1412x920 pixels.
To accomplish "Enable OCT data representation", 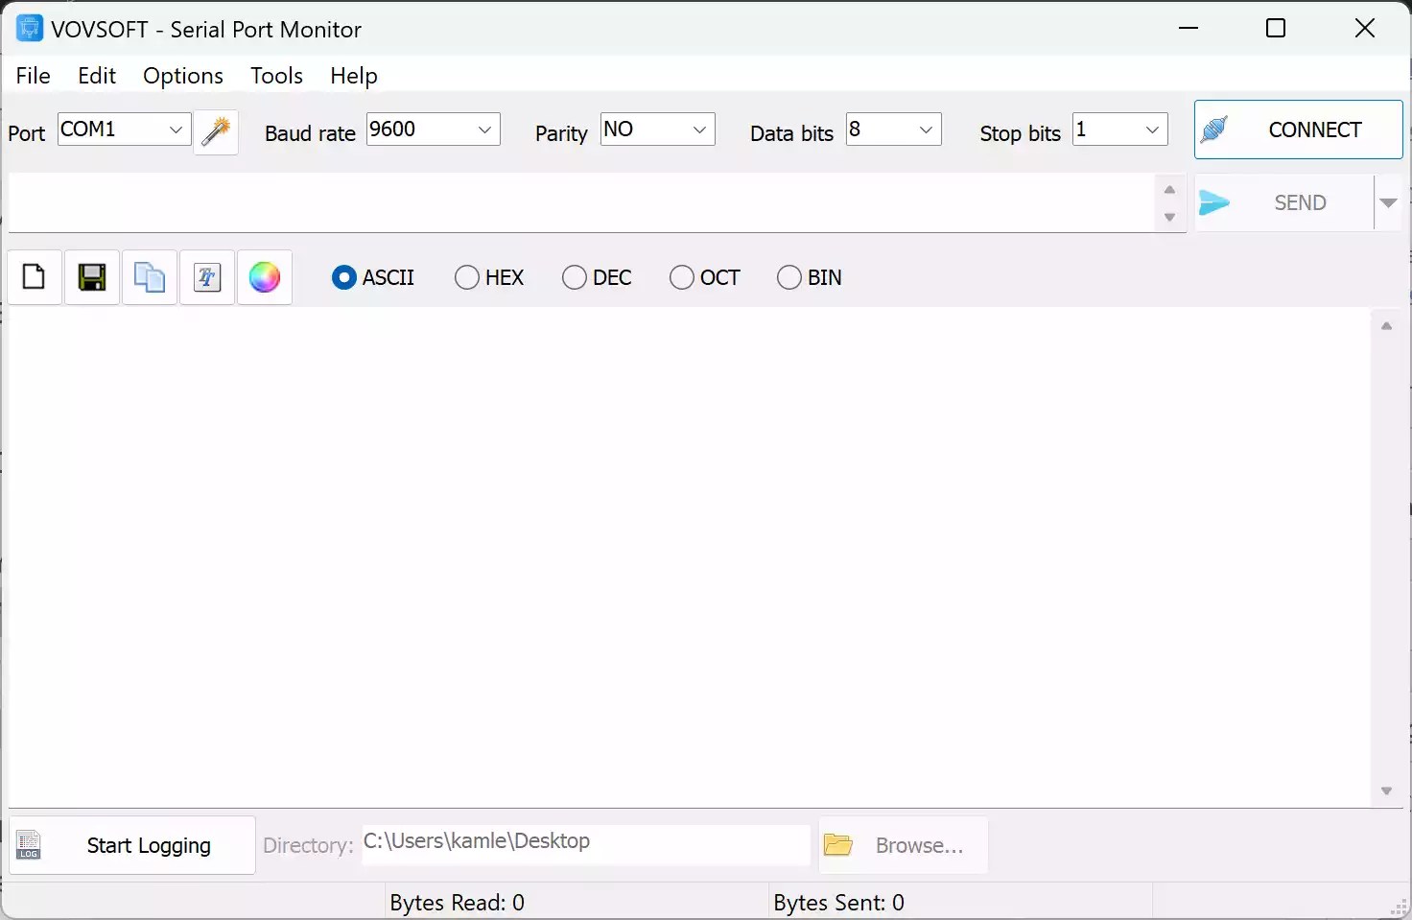I will (x=681, y=277).
